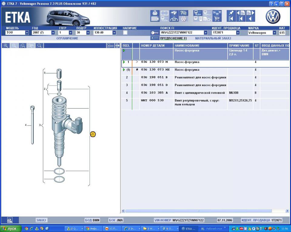The image size is (291, 232).
Task: Open the ЕТКА taskbar button
Action: (189, 229)
